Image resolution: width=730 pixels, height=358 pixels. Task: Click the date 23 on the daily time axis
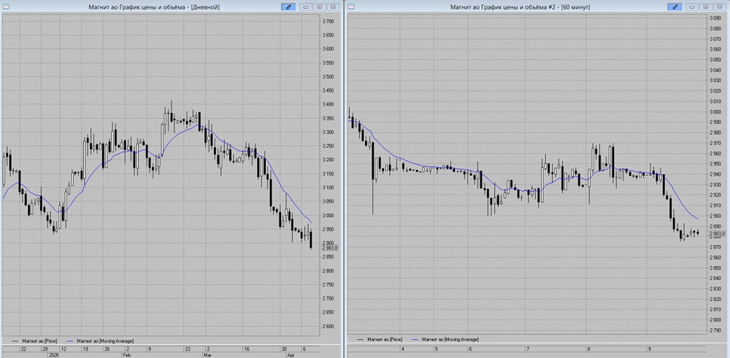[188, 349]
